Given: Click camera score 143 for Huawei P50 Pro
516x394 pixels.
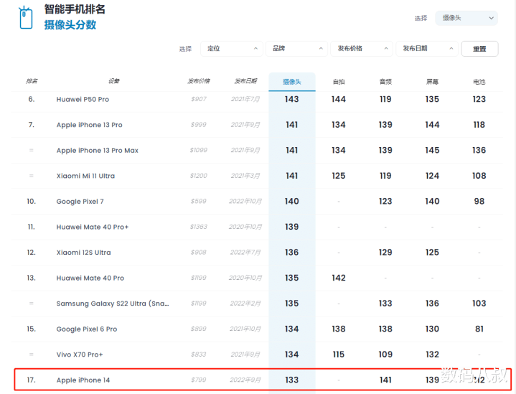Looking at the screenshot, I should (x=292, y=99).
